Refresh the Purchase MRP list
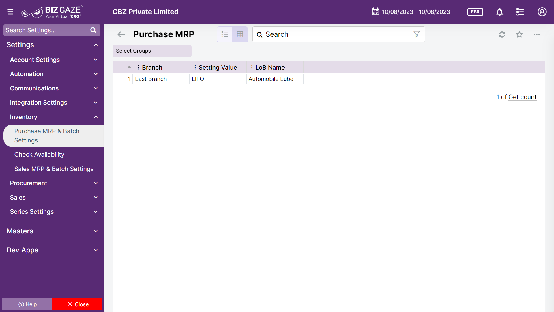This screenshot has height=312, width=554. tap(502, 34)
